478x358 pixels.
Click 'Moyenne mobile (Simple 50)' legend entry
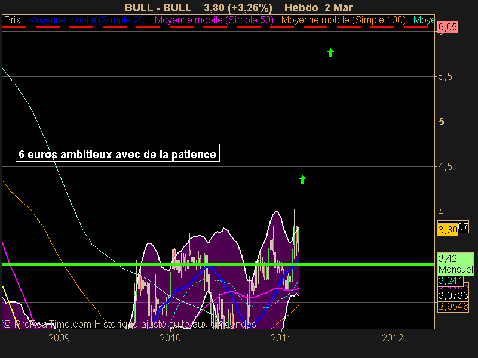(214, 20)
